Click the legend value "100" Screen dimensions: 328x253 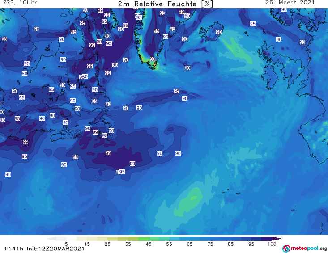coord(272,244)
